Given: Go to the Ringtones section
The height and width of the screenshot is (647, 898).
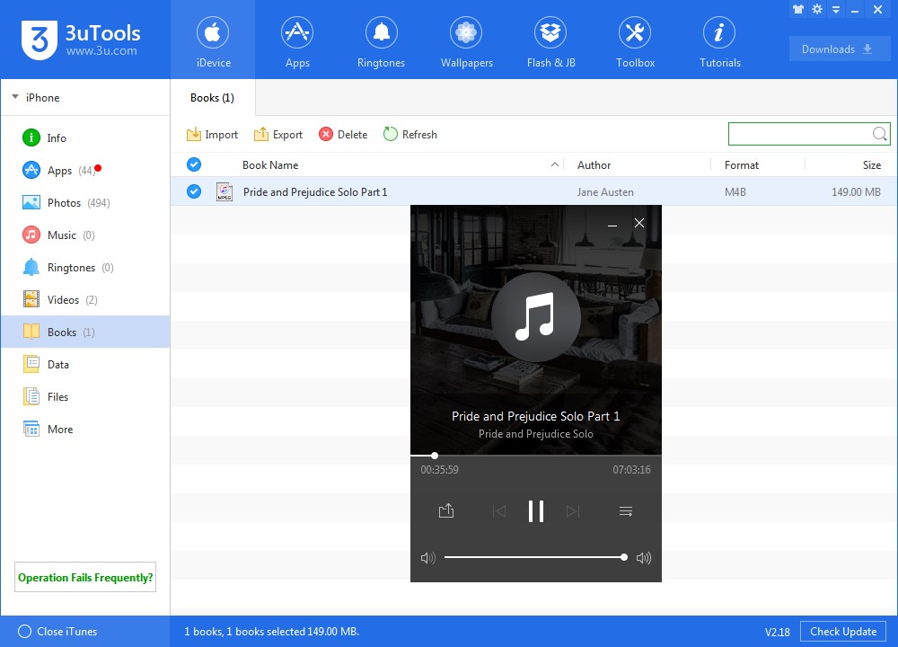Looking at the screenshot, I should [x=381, y=43].
